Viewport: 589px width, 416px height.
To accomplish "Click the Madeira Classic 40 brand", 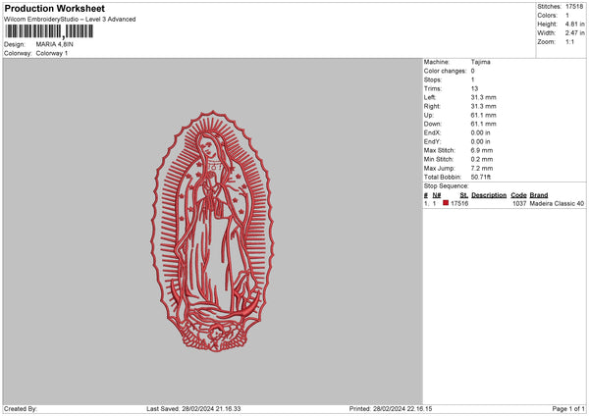I will pos(557,203).
